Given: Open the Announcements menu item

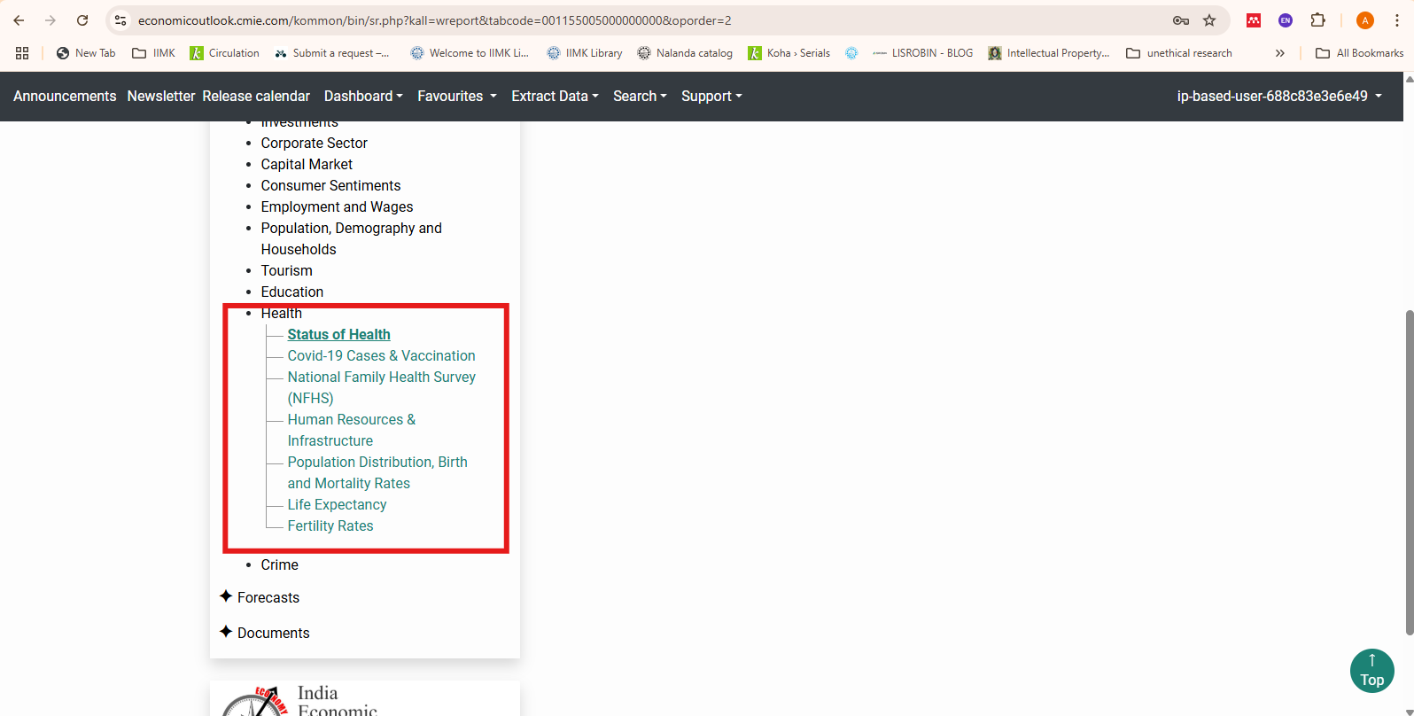Looking at the screenshot, I should pyautogui.click(x=65, y=96).
